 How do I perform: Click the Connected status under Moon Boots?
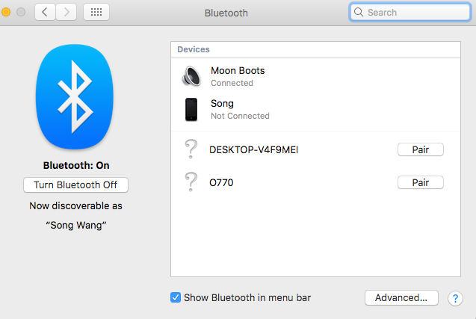(232, 83)
